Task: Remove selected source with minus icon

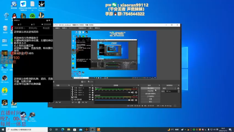Action: [76, 102]
